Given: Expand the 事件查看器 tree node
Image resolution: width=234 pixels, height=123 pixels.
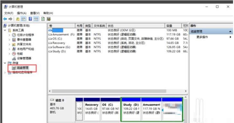Looking at the screenshot, I should point(9,40).
